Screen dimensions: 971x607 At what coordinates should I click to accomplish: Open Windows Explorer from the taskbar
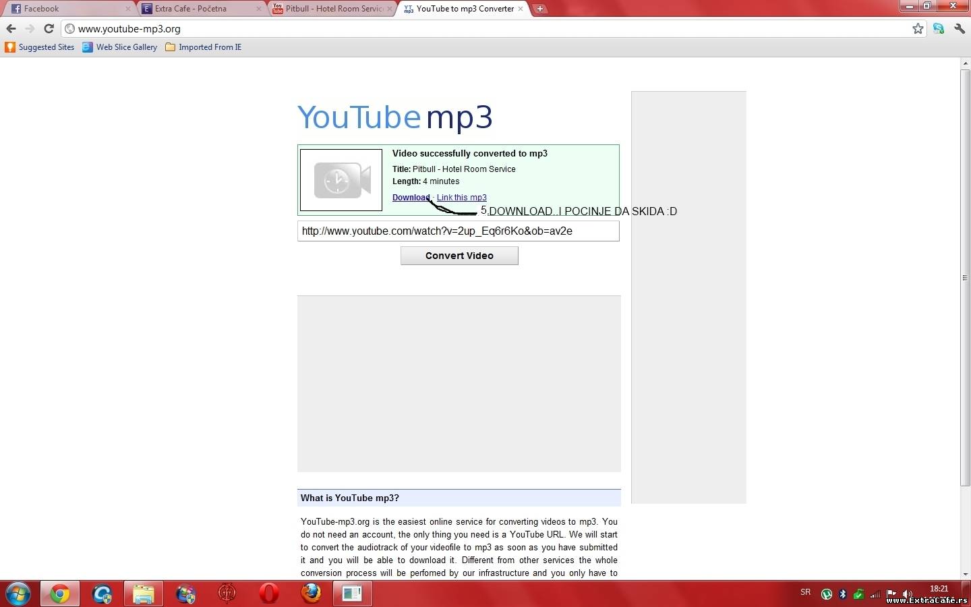coord(143,594)
